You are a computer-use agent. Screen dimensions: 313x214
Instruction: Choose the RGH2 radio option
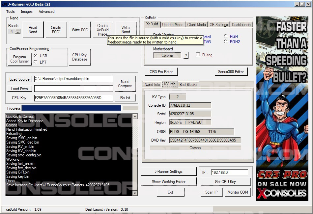click(x=226, y=42)
